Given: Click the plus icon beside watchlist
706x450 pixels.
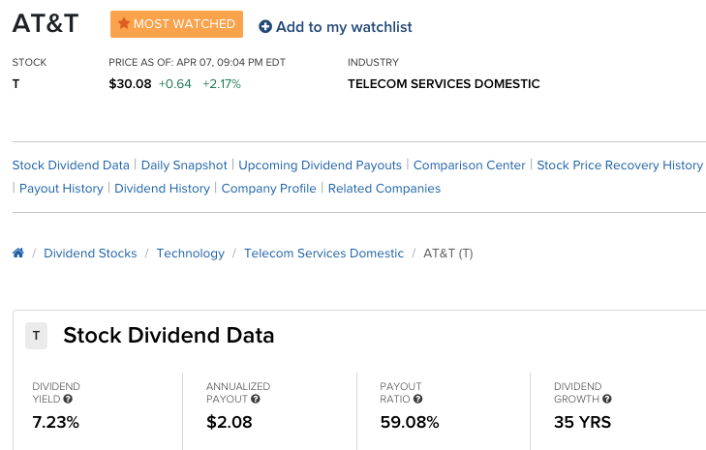Looking at the screenshot, I should point(265,26).
